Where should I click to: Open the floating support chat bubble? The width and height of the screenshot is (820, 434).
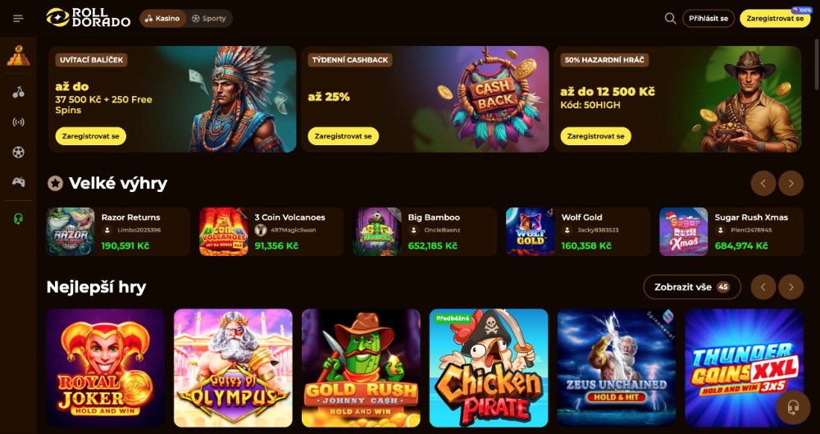[x=793, y=407]
